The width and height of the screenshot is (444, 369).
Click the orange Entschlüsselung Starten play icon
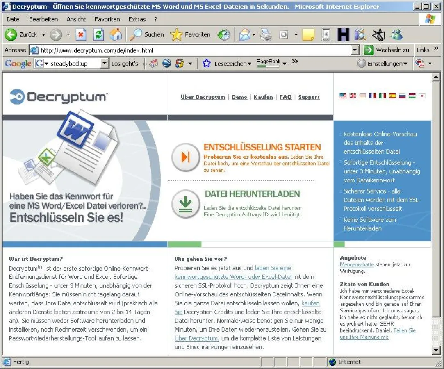(185, 157)
